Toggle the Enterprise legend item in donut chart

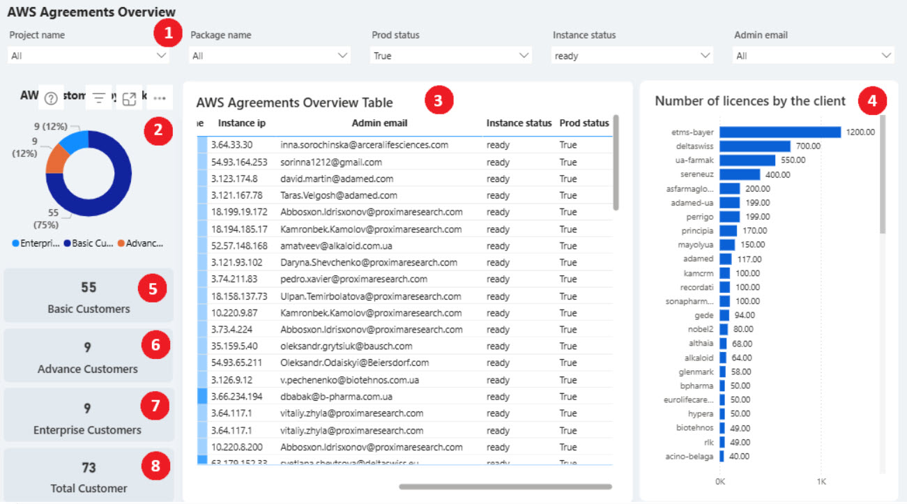tap(34, 243)
